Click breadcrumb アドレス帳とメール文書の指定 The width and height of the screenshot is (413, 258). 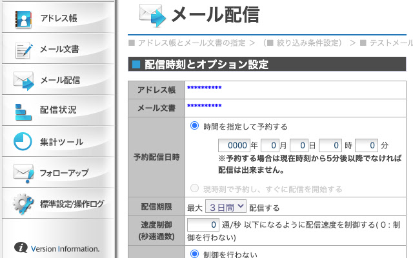tap(192, 43)
